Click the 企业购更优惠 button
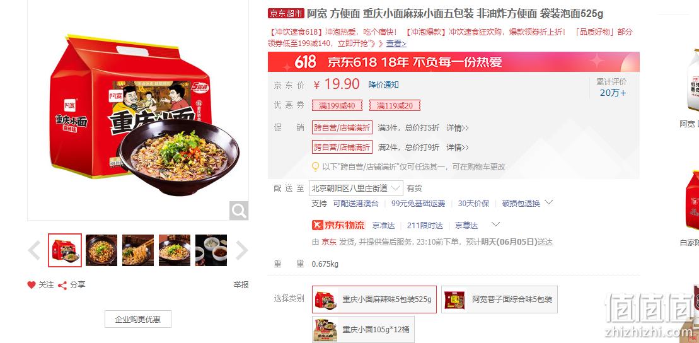 [138, 320]
